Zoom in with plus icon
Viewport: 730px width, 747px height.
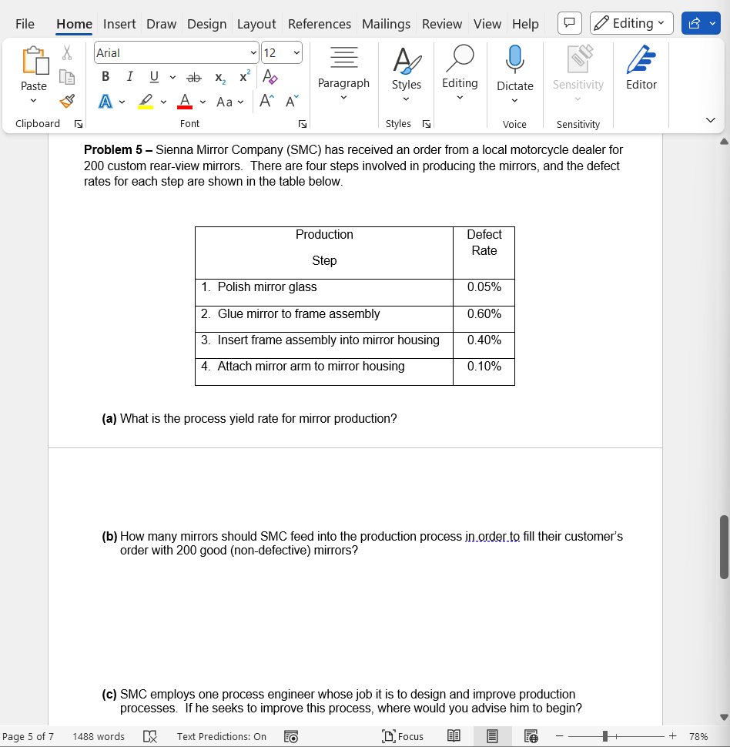point(672,736)
